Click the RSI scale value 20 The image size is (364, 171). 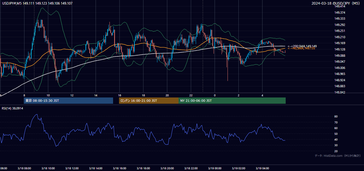tap(336, 151)
